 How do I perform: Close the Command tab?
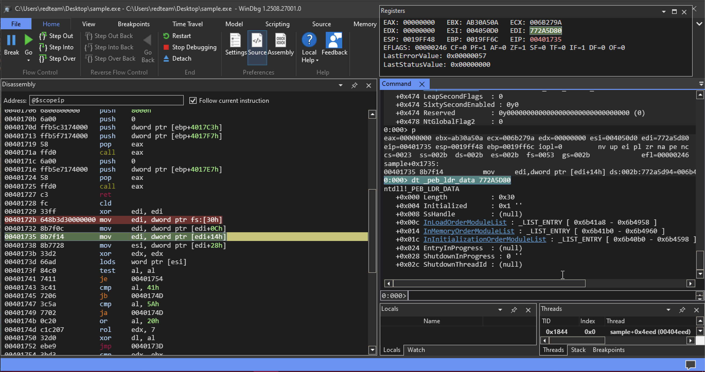pos(422,84)
